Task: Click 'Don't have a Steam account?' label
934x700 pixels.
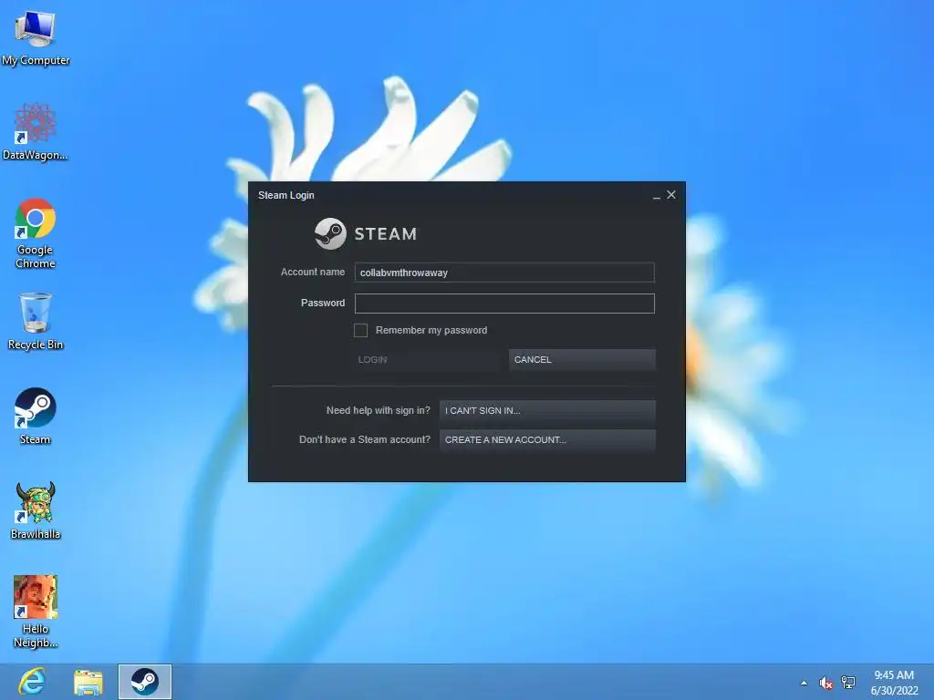Action: pyautogui.click(x=365, y=439)
